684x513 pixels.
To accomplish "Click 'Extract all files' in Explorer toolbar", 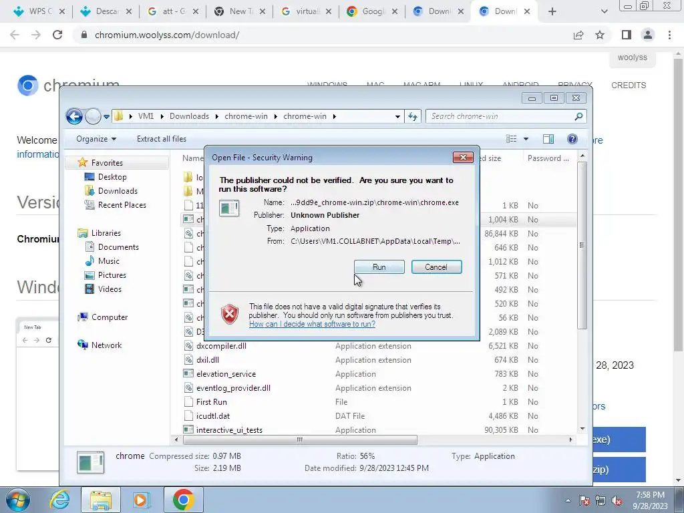I will (162, 139).
